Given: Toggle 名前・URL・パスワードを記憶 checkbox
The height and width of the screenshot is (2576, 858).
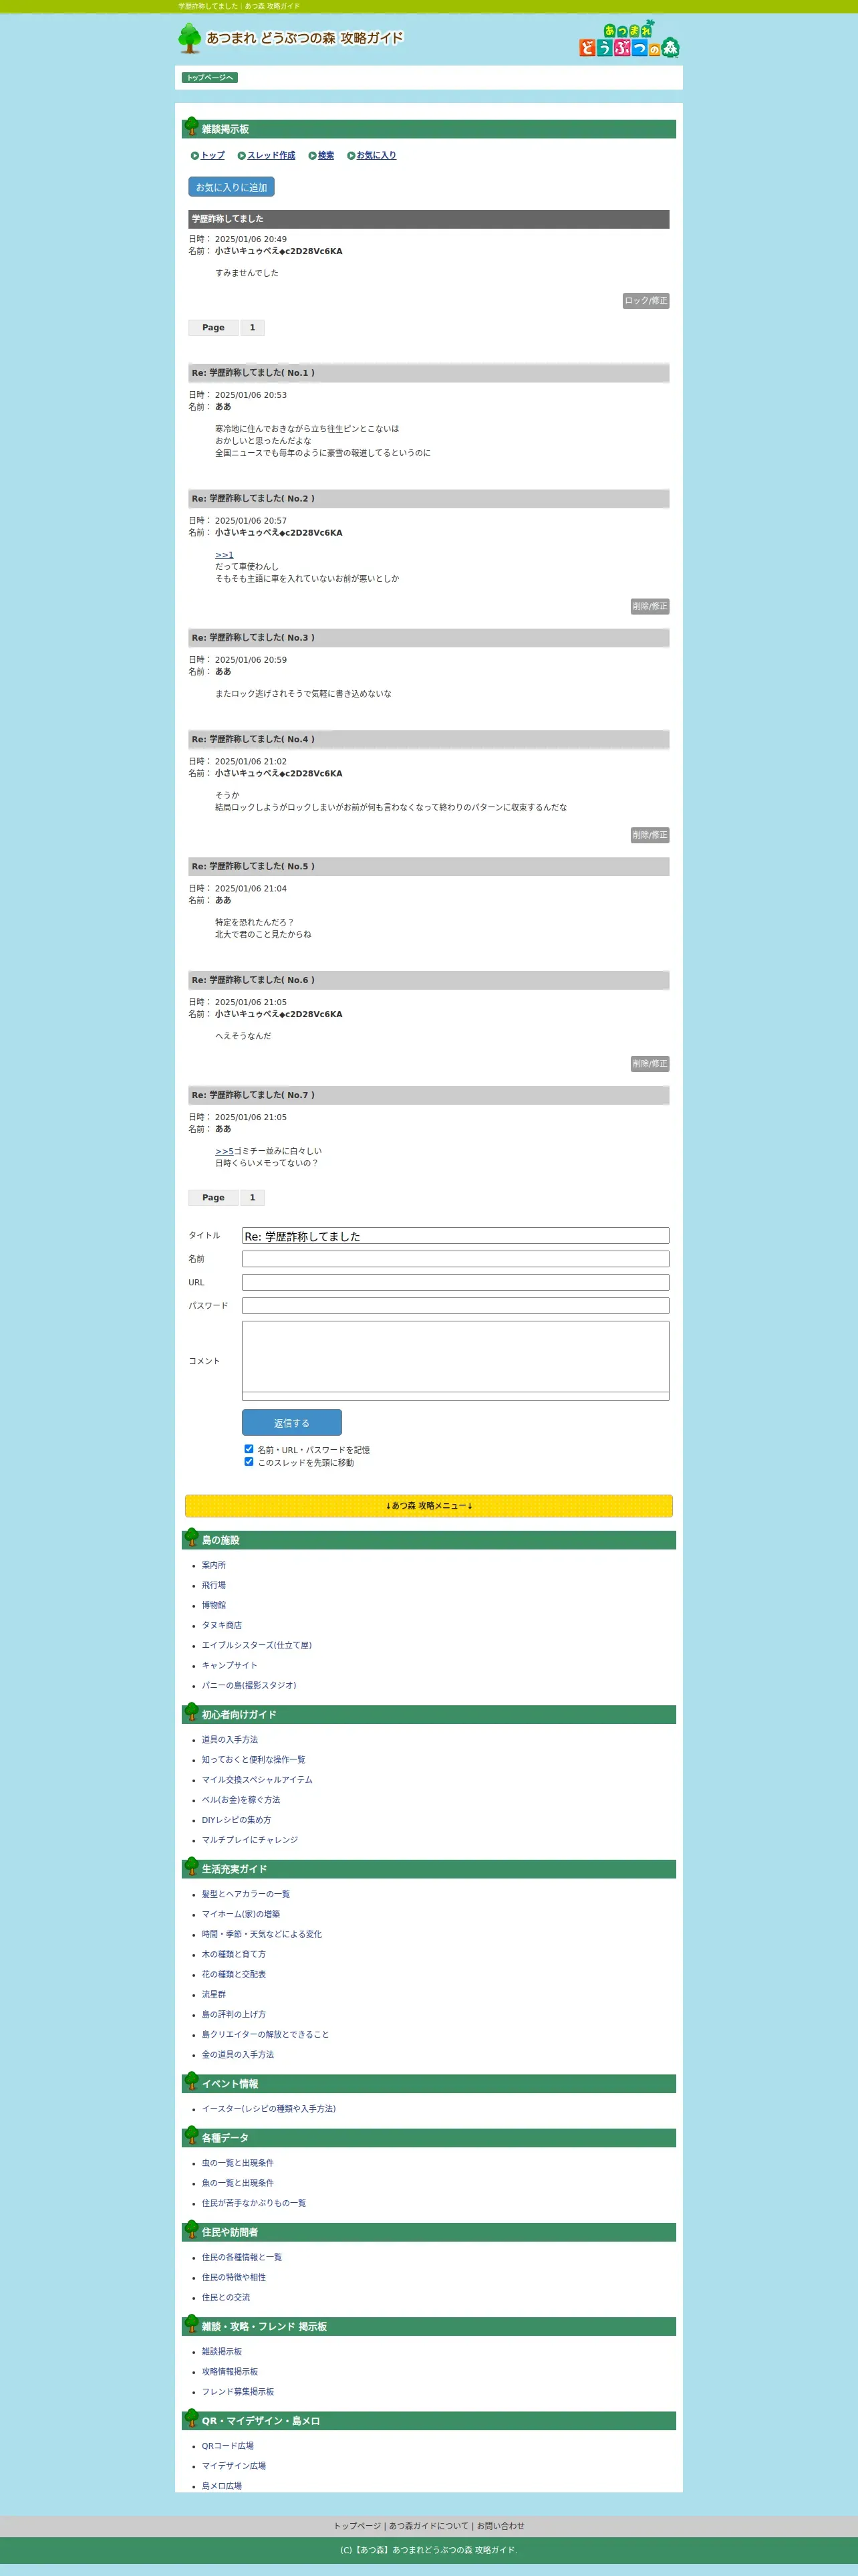Looking at the screenshot, I should click(x=249, y=1449).
